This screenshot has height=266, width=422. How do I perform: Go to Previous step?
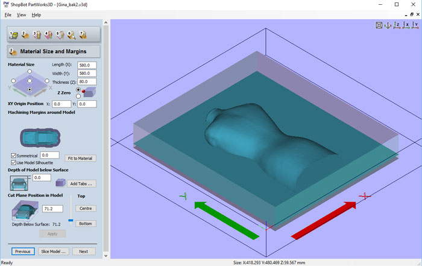point(23,252)
